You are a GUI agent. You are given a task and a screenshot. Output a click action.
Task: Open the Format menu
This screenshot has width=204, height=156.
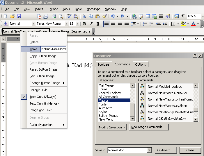[53, 9]
